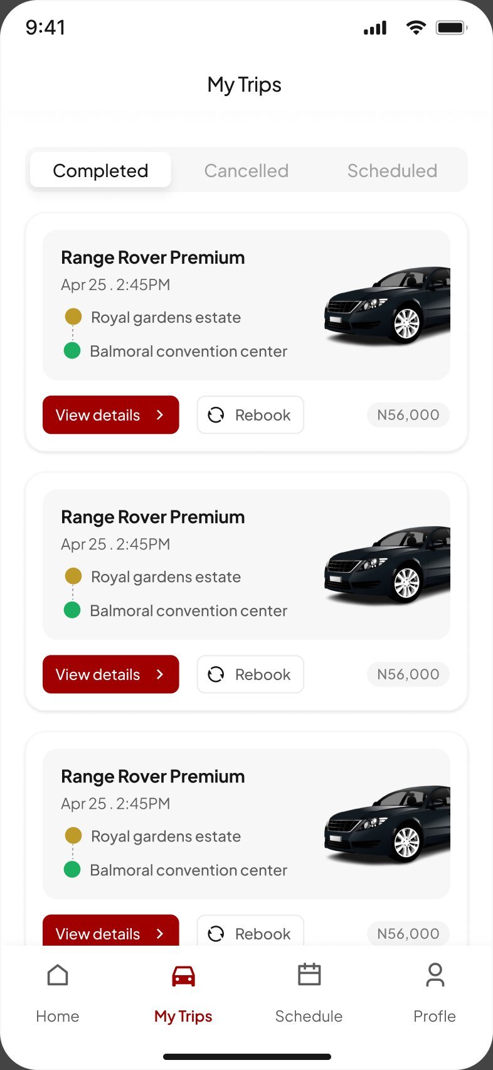Switch to the Cancelled tab
Screen dimensions: 493x1070
coord(246,170)
